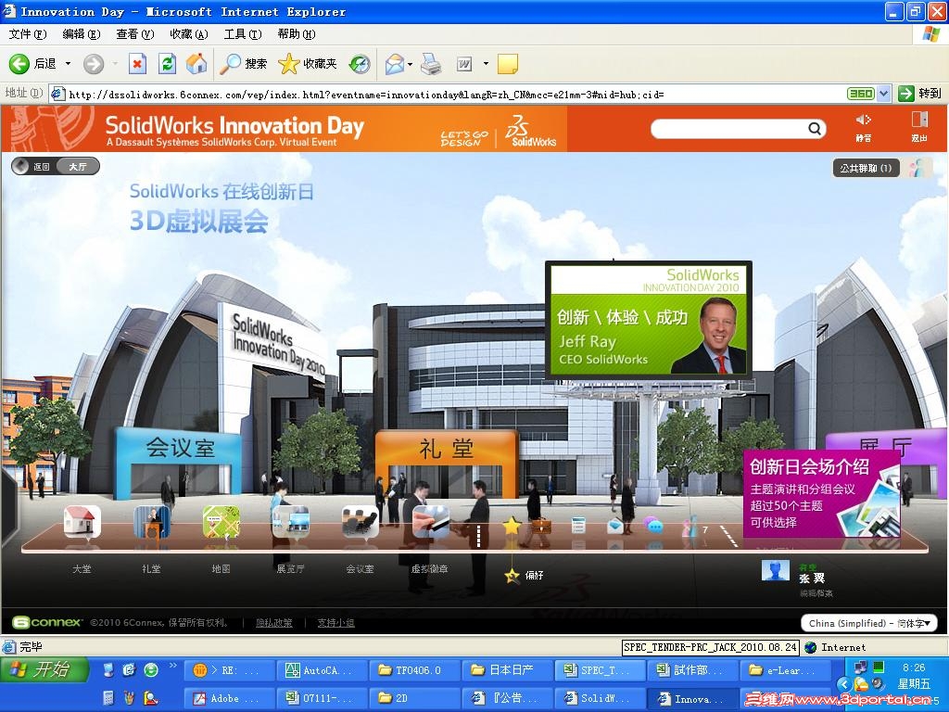Click the 编辑档案 edit profile link
The image size is (949, 712).
816,593
